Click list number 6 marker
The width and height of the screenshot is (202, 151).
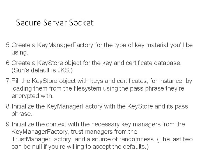click(x=8, y=63)
